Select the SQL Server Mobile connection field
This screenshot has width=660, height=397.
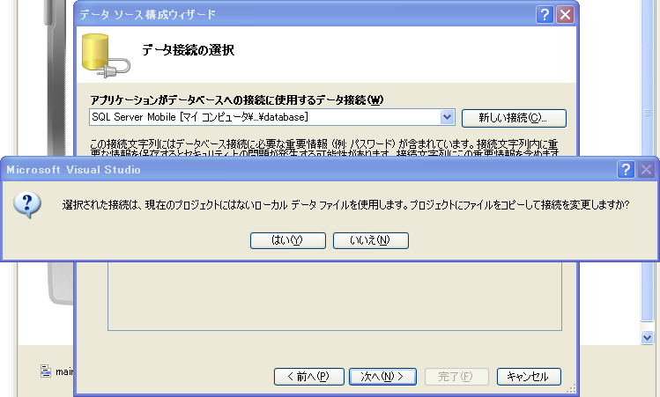point(272,117)
